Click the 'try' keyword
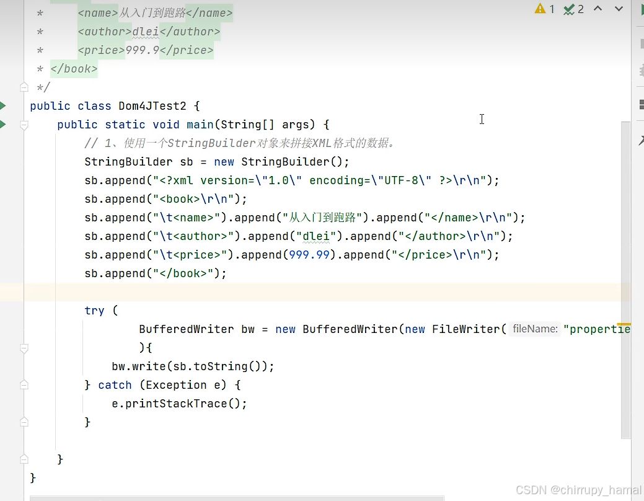The image size is (644, 501). pyautogui.click(x=94, y=311)
